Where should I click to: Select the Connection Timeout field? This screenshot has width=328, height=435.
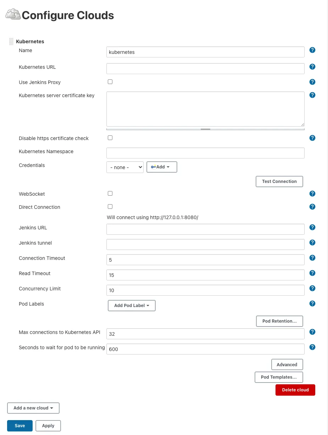coord(205,260)
